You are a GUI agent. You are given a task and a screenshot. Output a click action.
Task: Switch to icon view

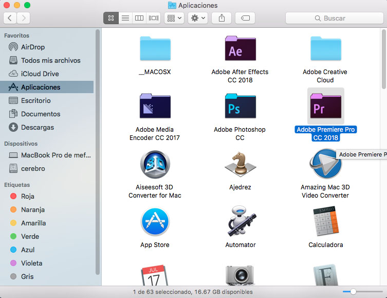[x=111, y=18]
